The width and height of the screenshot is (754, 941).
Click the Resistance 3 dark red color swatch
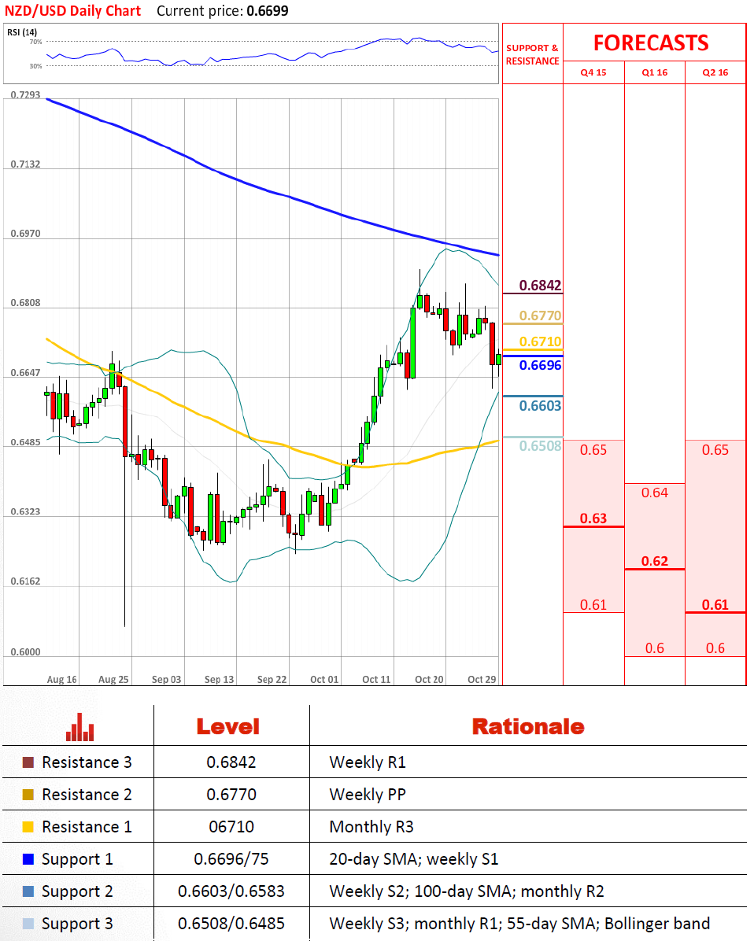pyautogui.click(x=28, y=762)
